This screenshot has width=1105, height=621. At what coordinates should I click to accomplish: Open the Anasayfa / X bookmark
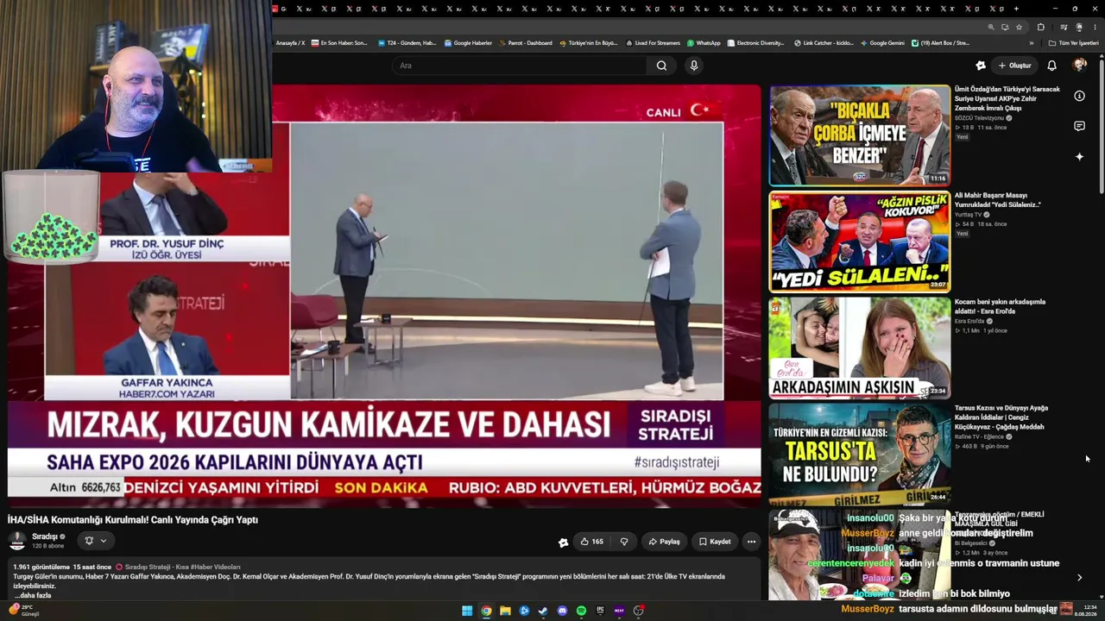click(289, 43)
